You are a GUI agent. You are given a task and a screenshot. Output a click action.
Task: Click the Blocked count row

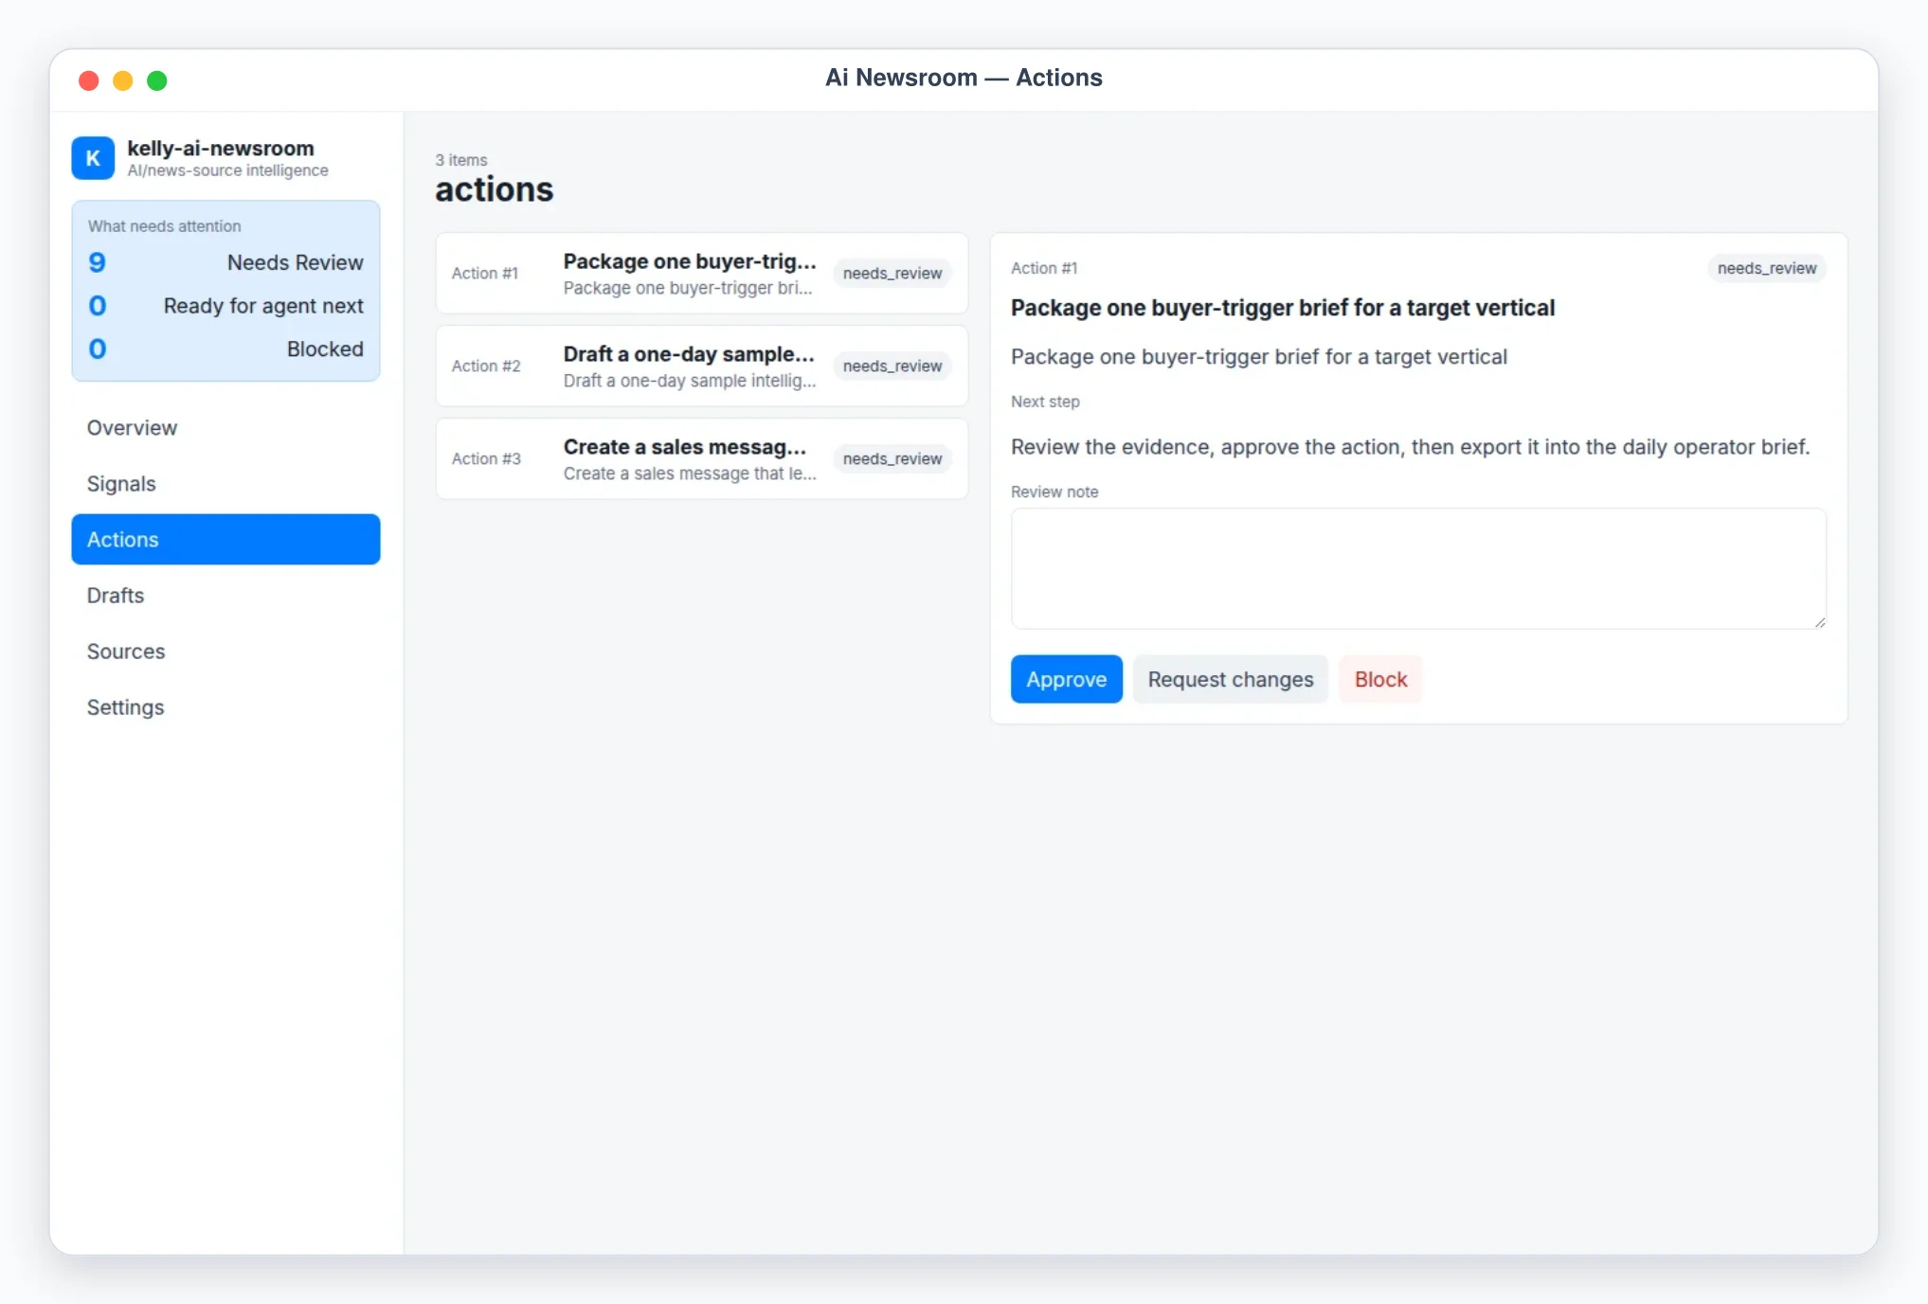(225, 349)
